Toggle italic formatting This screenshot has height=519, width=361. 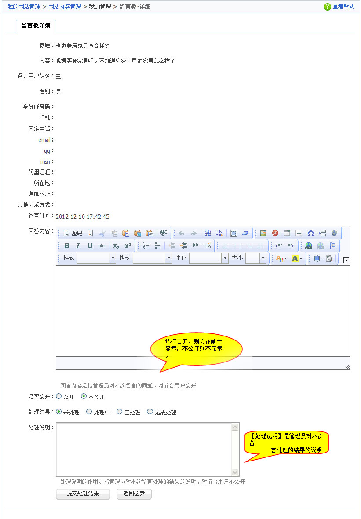[78, 245]
